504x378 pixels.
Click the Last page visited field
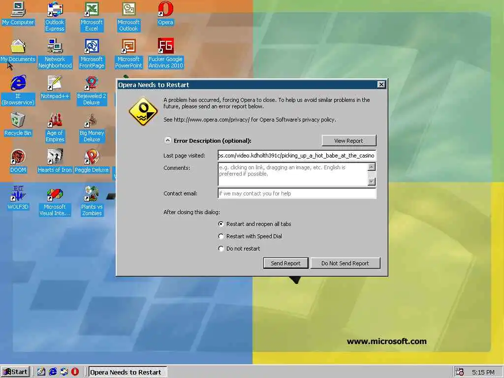297,156
